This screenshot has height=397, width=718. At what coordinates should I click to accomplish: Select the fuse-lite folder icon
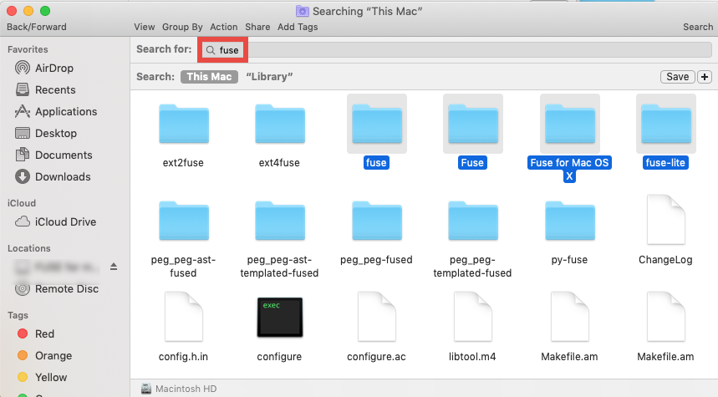pos(666,124)
